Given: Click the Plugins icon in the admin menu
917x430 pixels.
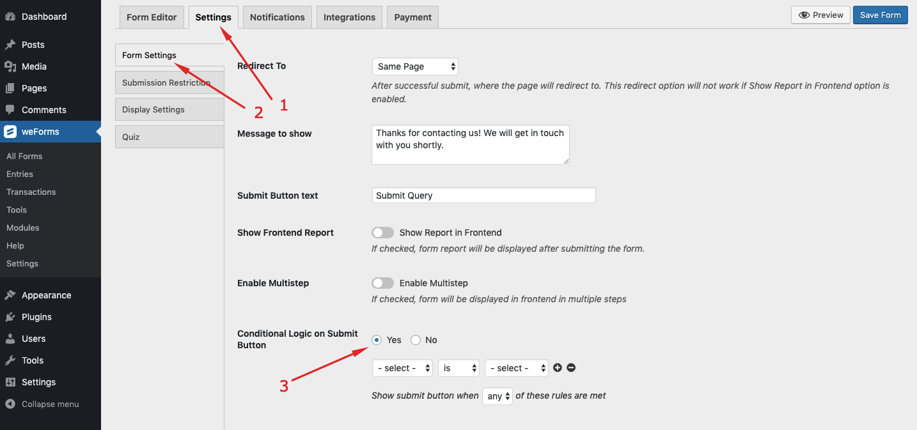Looking at the screenshot, I should pyautogui.click(x=11, y=316).
